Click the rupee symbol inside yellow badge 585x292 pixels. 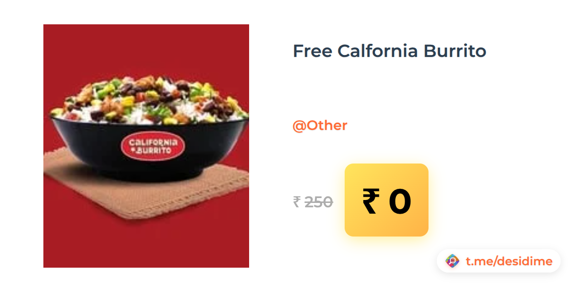[370, 201]
